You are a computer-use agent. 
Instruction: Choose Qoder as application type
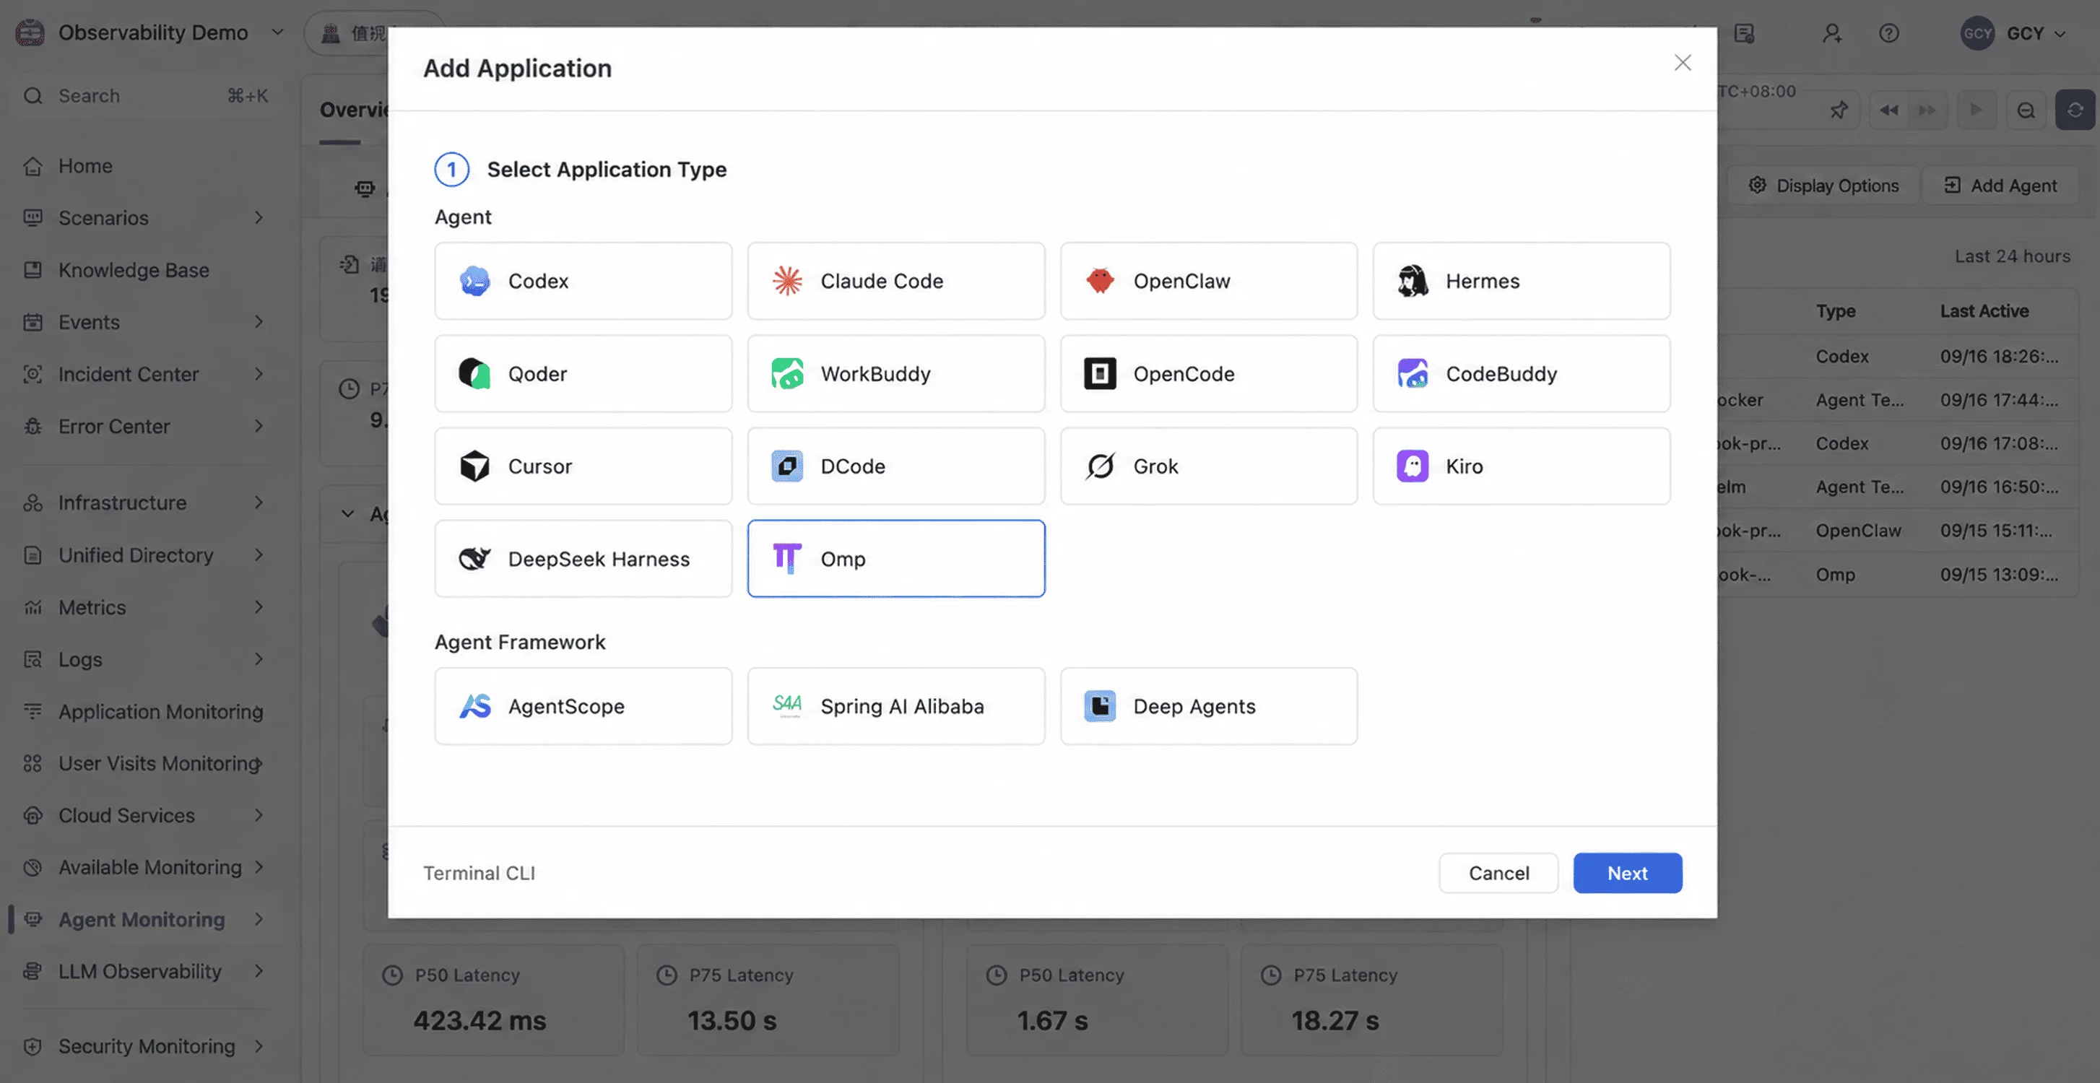[x=583, y=373]
